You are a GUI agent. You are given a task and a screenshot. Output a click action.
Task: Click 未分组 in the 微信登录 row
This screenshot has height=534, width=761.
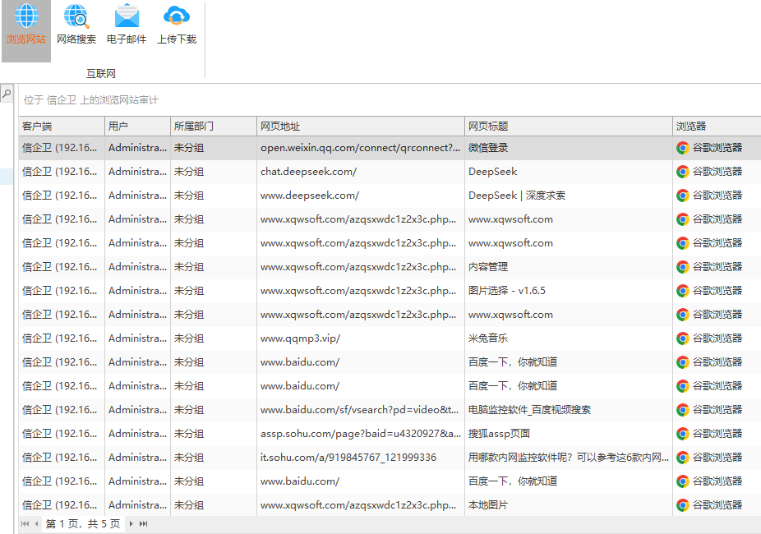(x=189, y=148)
